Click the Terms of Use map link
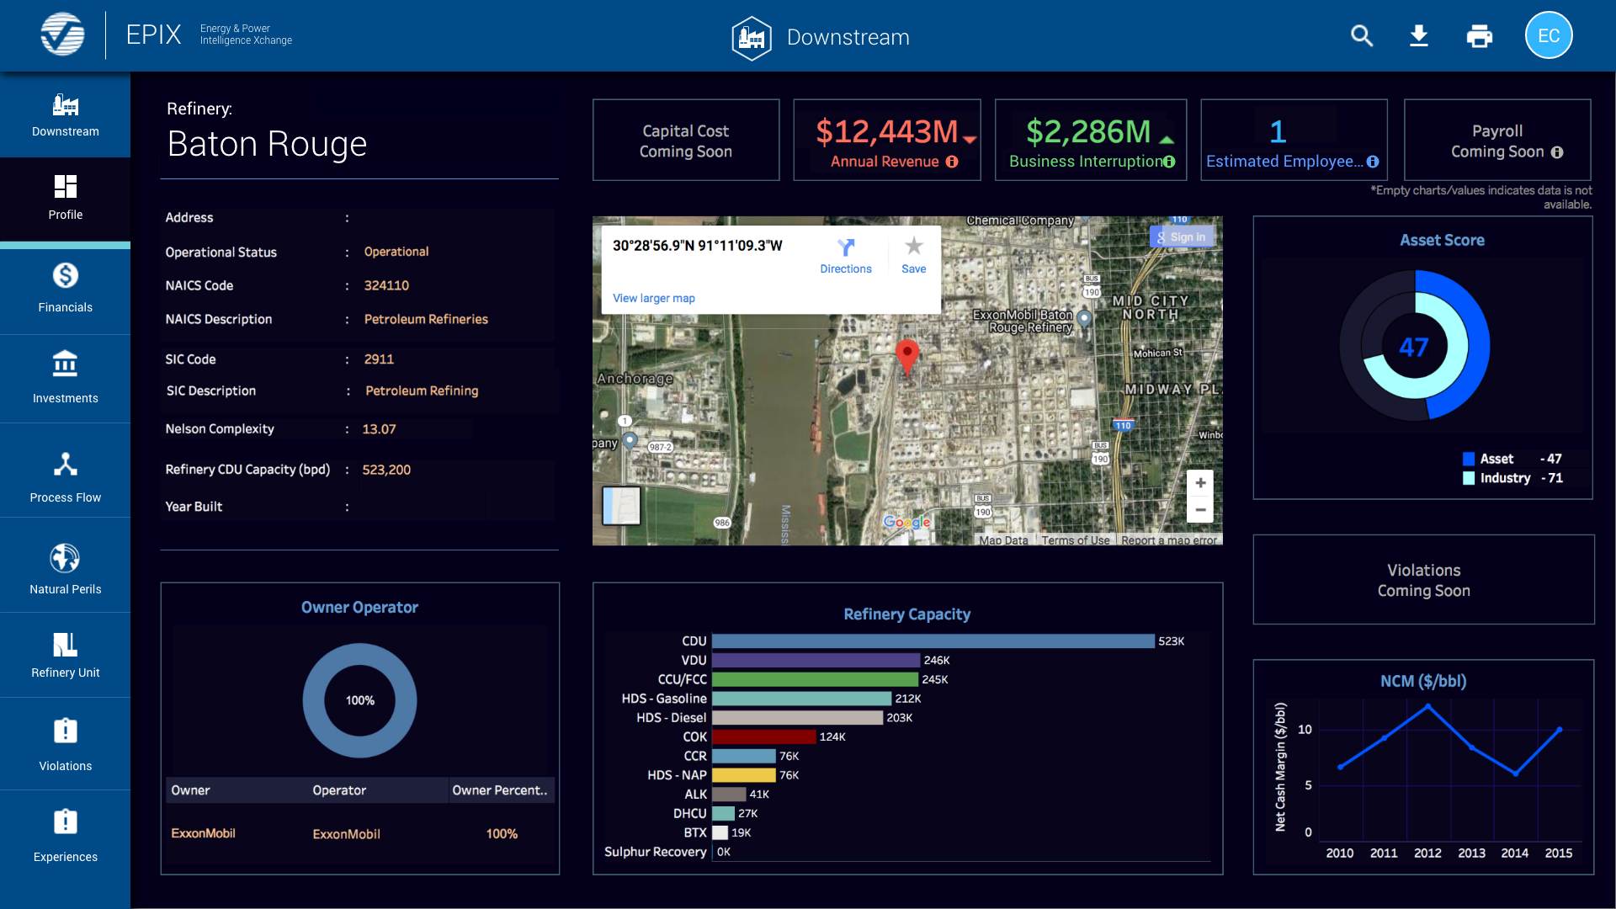 click(1076, 540)
